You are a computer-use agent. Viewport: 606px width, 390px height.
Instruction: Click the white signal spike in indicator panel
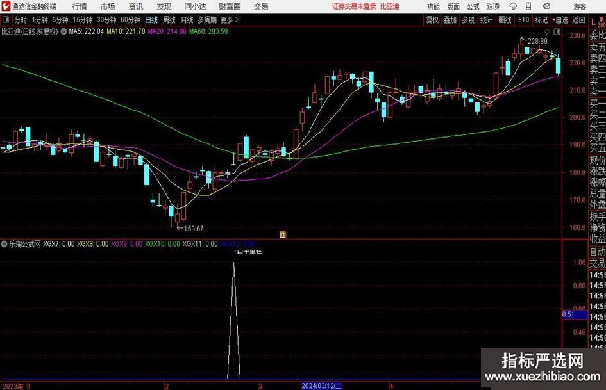point(233,320)
